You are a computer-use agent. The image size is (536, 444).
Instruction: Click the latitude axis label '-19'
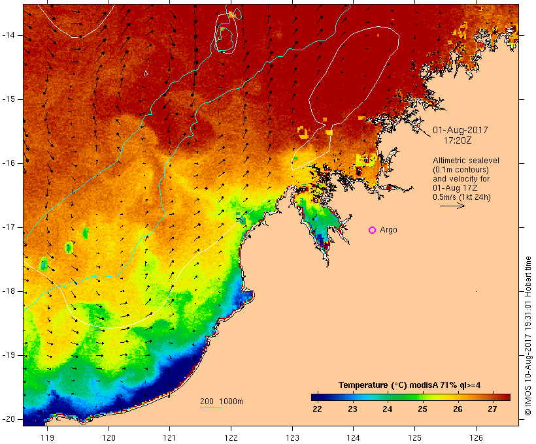[8, 355]
